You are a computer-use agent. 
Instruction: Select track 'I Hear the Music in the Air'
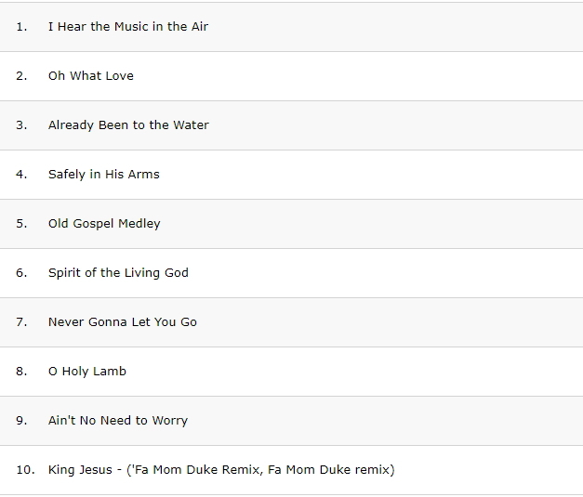coord(128,27)
